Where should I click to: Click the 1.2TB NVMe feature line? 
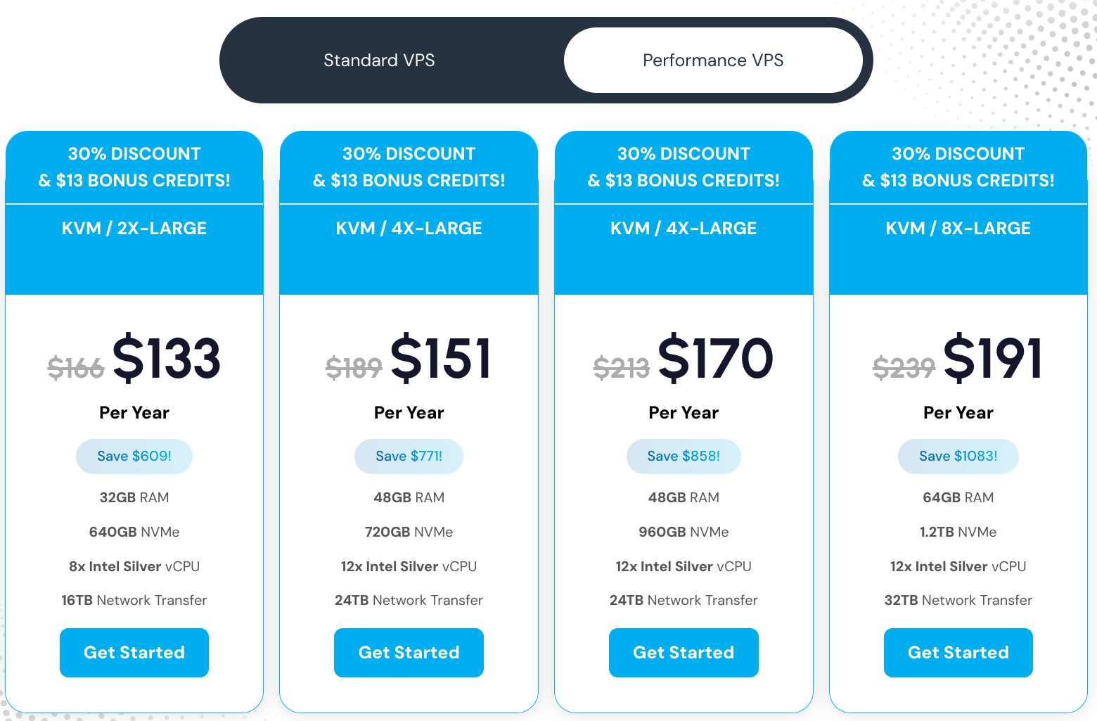click(x=958, y=532)
